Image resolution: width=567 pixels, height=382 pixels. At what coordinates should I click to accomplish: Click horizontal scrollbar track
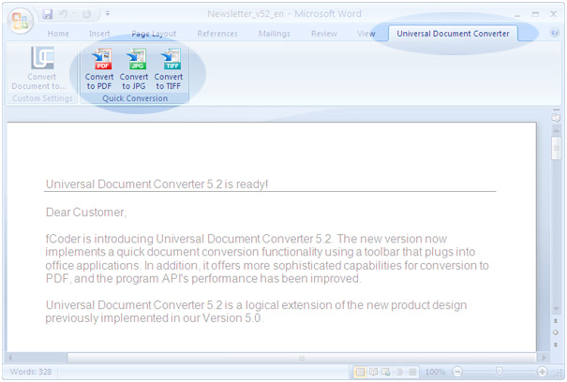coord(301,359)
